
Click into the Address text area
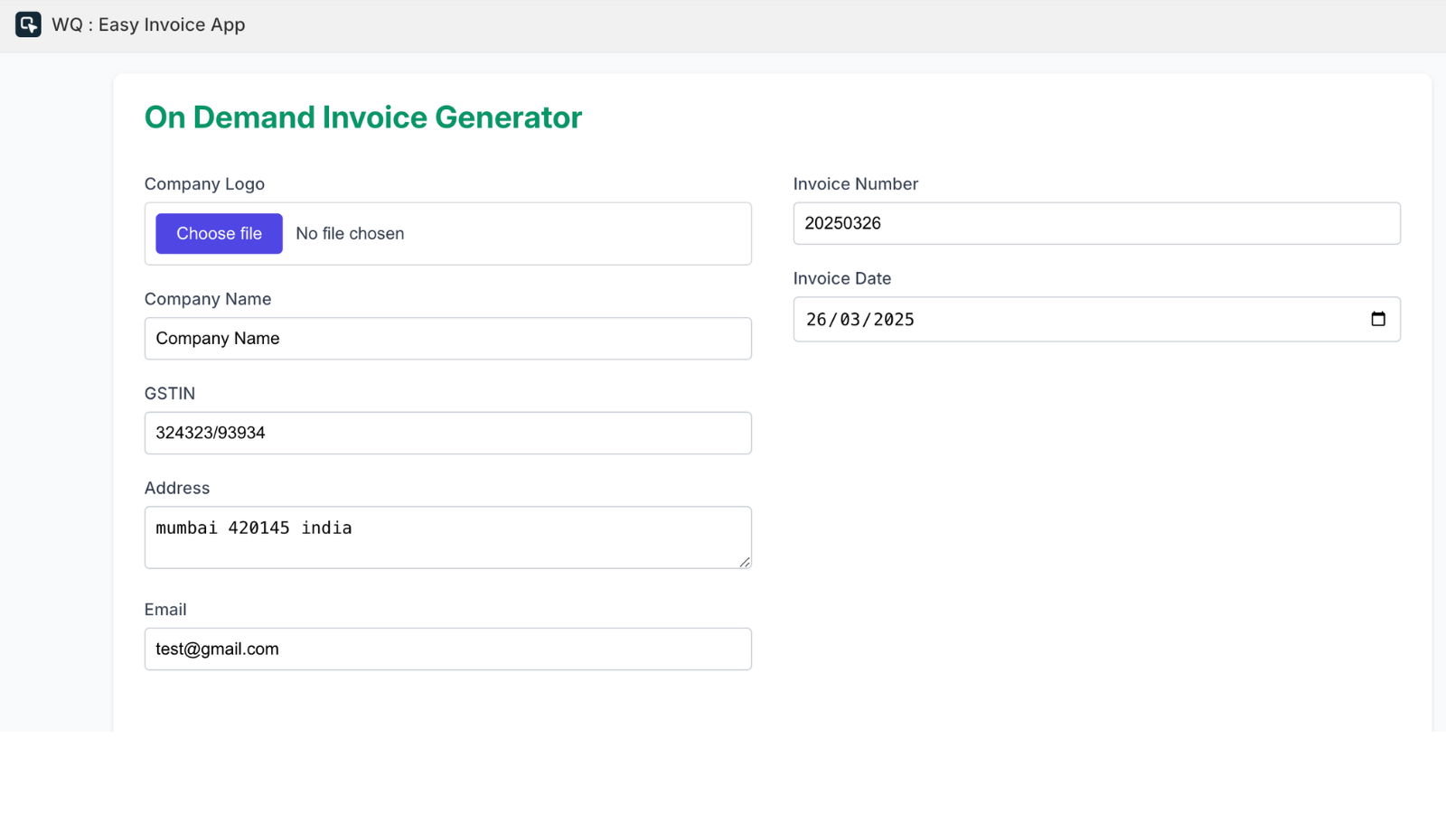448,537
